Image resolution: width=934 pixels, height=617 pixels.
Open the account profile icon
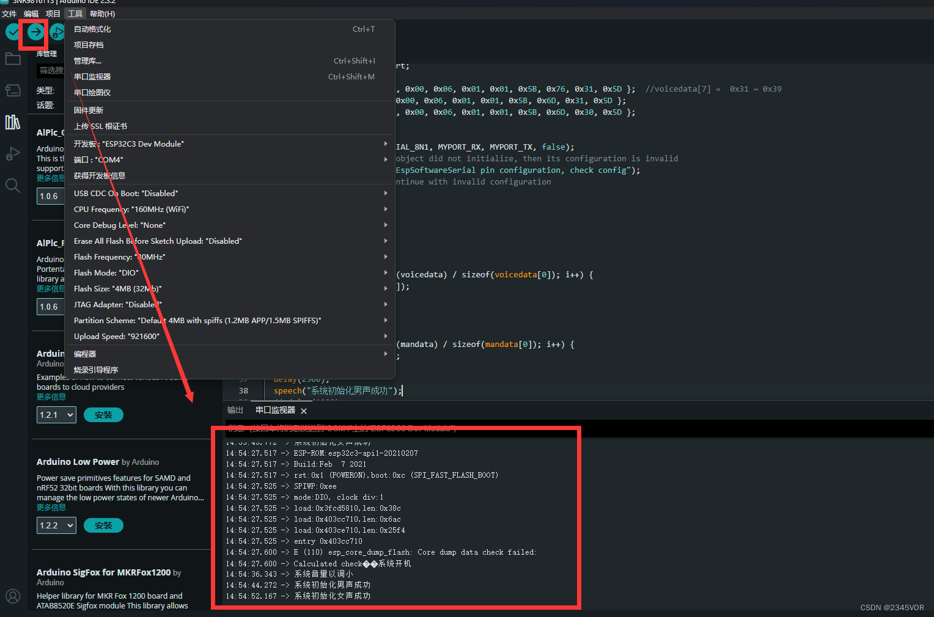(x=13, y=596)
